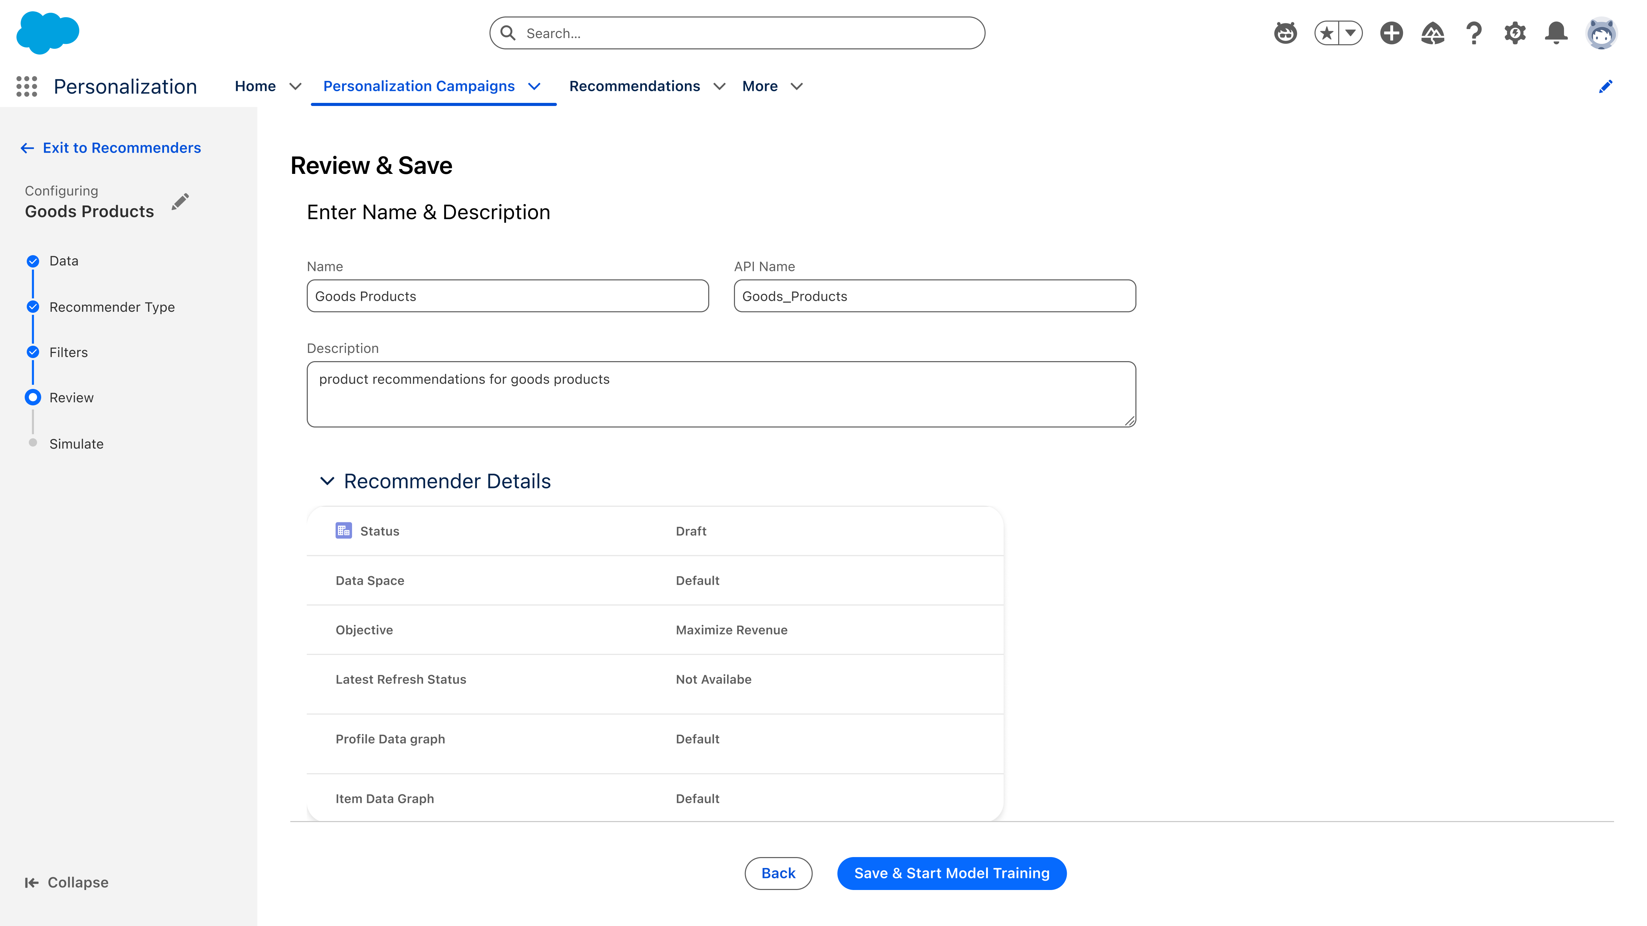Open Personalization Campaigns tab
1647x926 pixels.
point(419,86)
